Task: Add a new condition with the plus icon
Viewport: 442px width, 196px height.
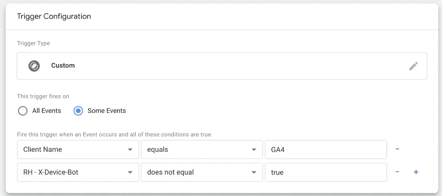Action: click(x=416, y=172)
